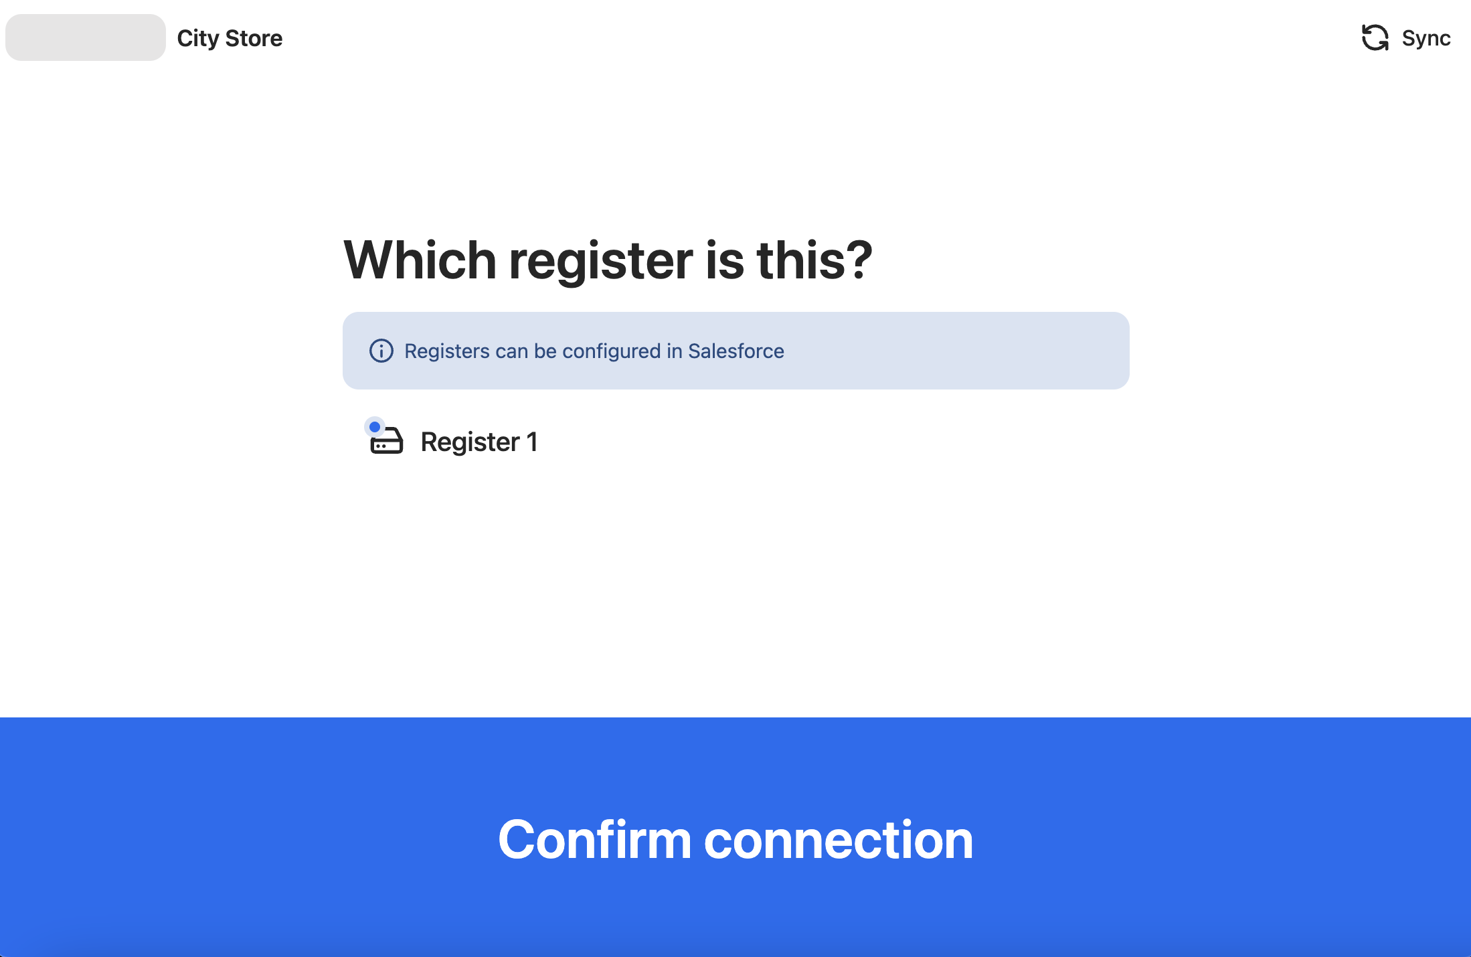Click the info icon in the Salesforce notice
Image resolution: width=1471 pixels, height=957 pixels.
coord(380,350)
